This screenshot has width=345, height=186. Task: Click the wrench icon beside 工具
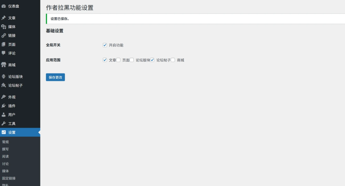point(3,123)
